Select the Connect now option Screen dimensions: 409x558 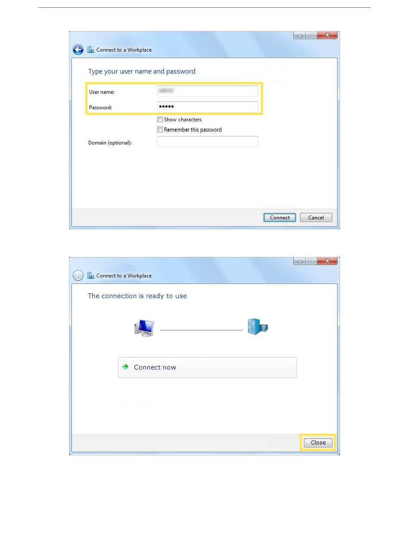click(207, 367)
